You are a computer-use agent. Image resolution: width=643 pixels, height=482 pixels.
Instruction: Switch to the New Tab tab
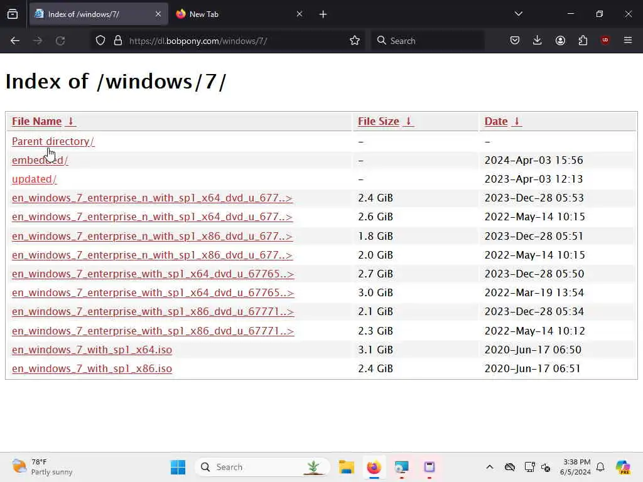point(239,14)
